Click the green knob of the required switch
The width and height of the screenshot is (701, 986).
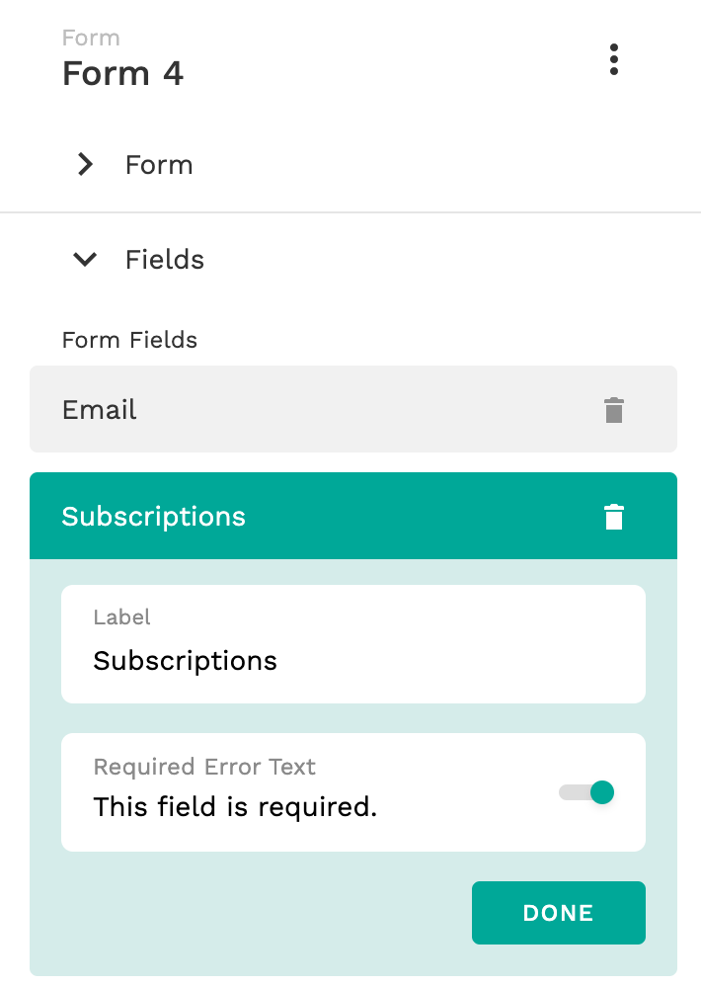pyautogui.click(x=602, y=792)
